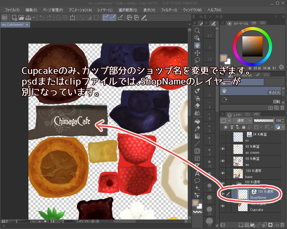287x229 pixels.
Task: Choose the 回転 sub tool
Action: pos(250,100)
